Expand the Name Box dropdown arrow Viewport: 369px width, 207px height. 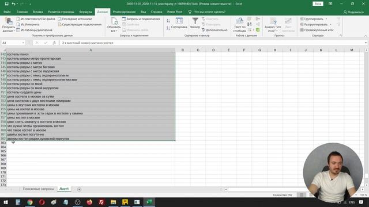[23, 43]
